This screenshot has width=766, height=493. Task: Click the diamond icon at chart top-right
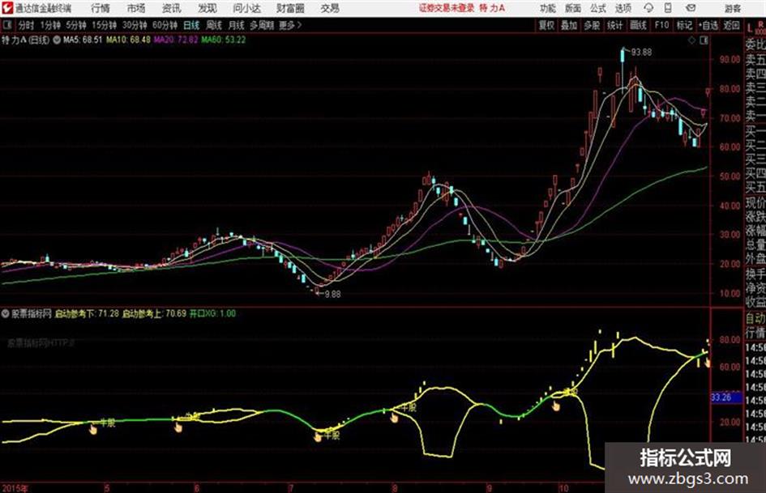[x=691, y=40]
